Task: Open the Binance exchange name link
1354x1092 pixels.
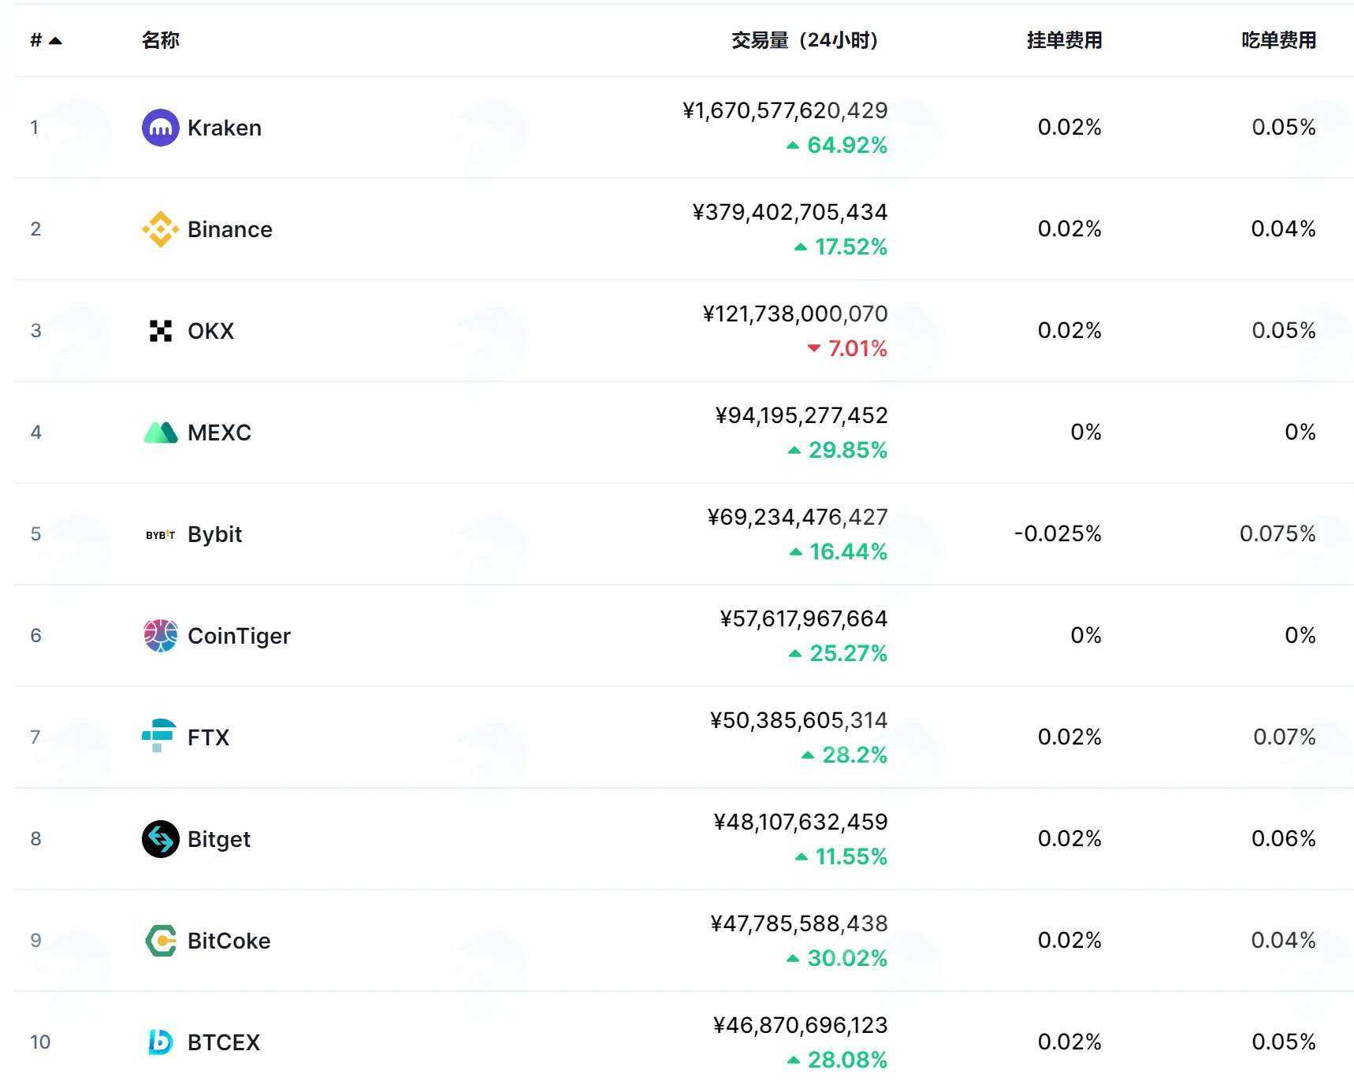Action: (x=230, y=229)
